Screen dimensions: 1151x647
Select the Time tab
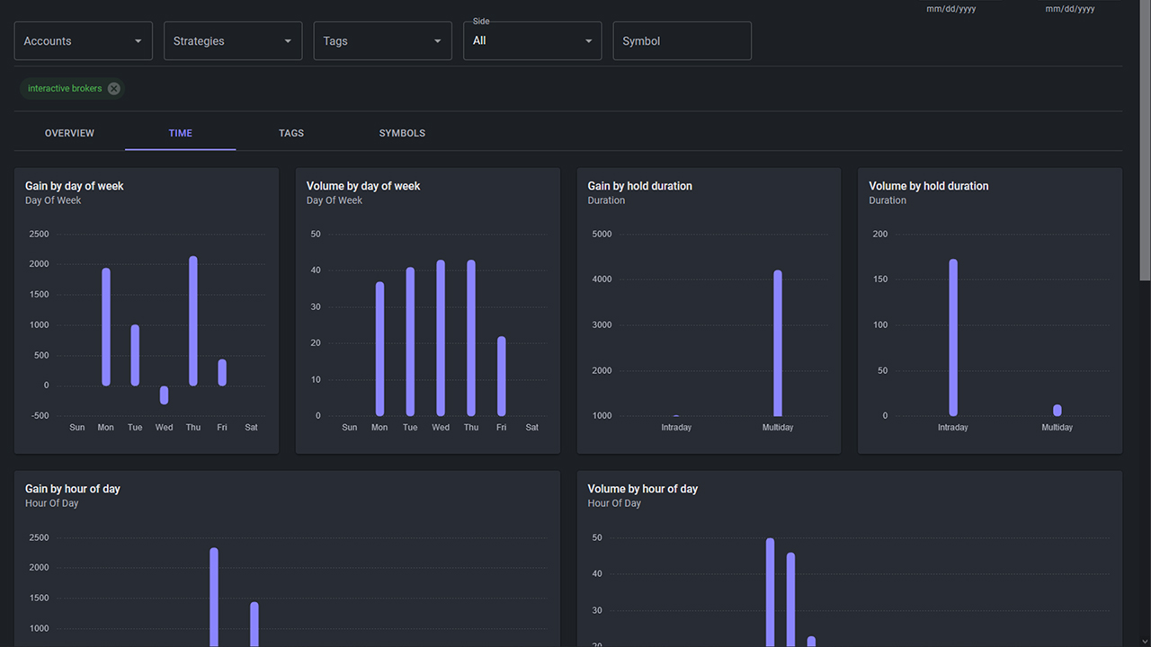180,133
